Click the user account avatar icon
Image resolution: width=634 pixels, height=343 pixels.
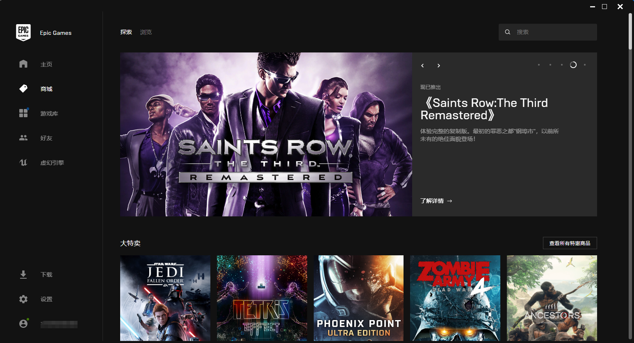[23, 324]
